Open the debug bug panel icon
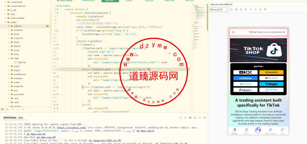This screenshot has width=307, height=144. pyautogui.click(x=13, y=109)
